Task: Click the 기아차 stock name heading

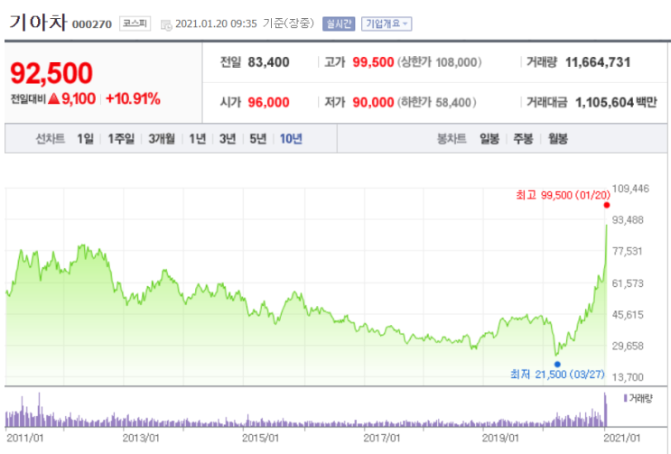Action: tap(38, 23)
